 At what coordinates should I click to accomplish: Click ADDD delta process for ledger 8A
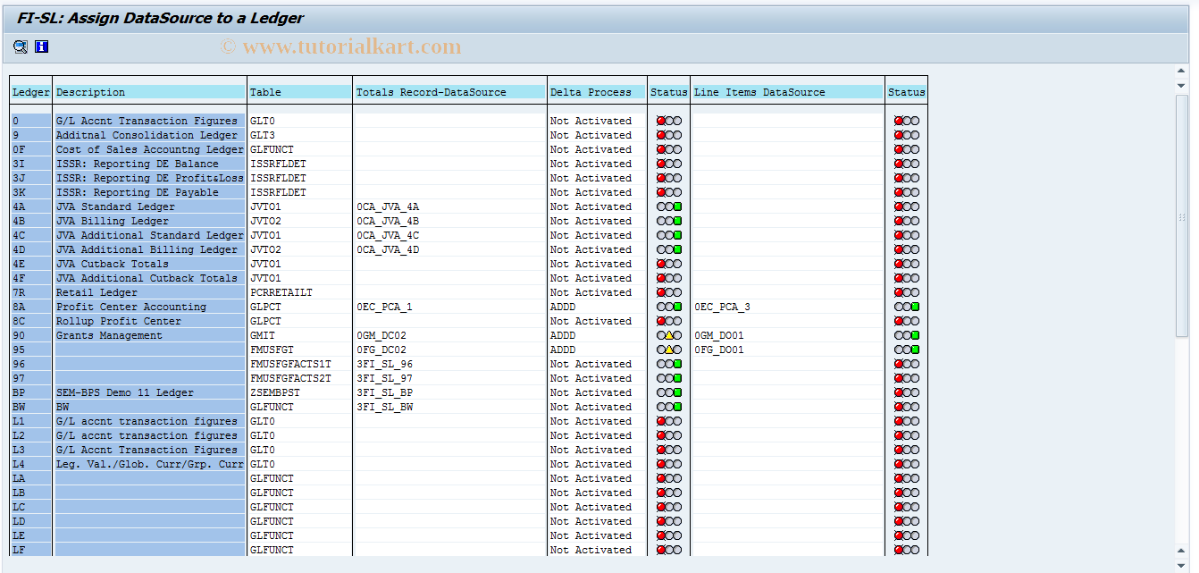point(563,307)
